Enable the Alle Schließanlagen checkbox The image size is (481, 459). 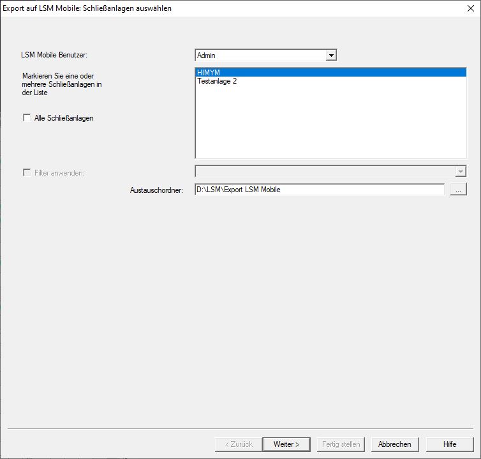[27, 117]
